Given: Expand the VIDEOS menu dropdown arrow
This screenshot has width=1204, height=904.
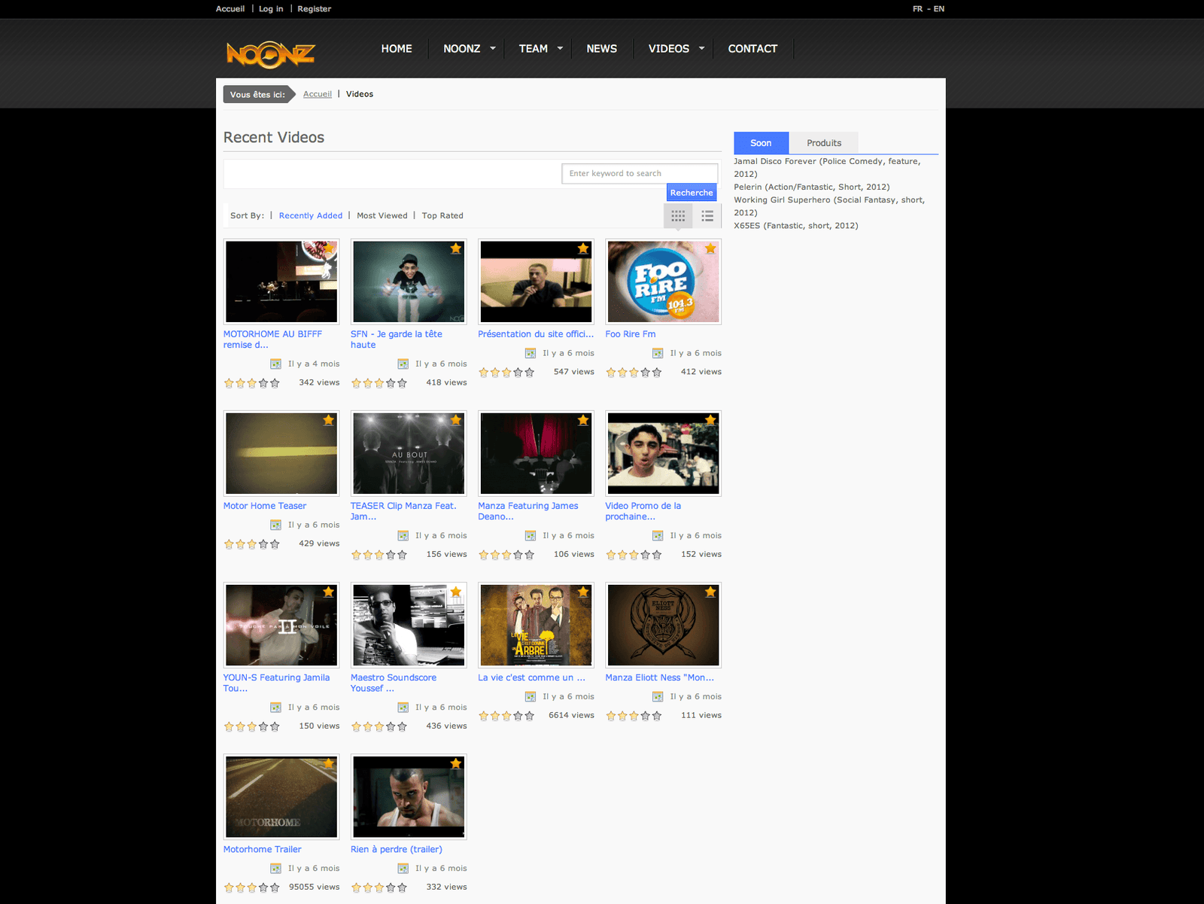Looking at the screenshot, I should 701,48.
